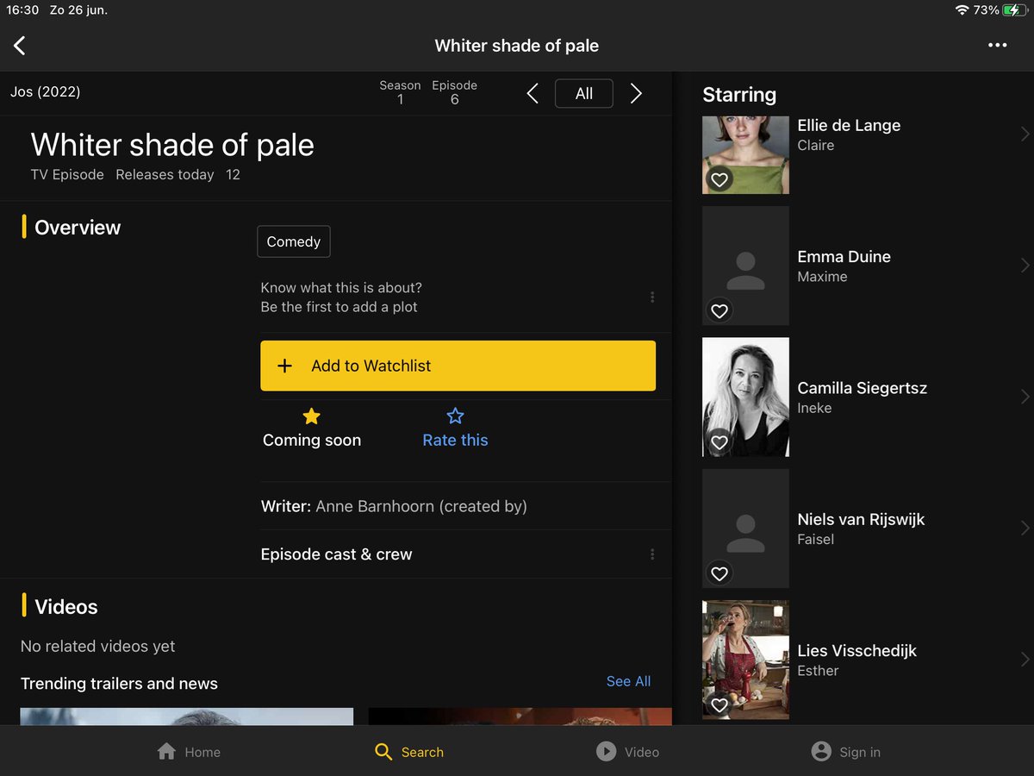Tap the Starring section heading
Screen dimensions: 1034x776
(739, 95)
